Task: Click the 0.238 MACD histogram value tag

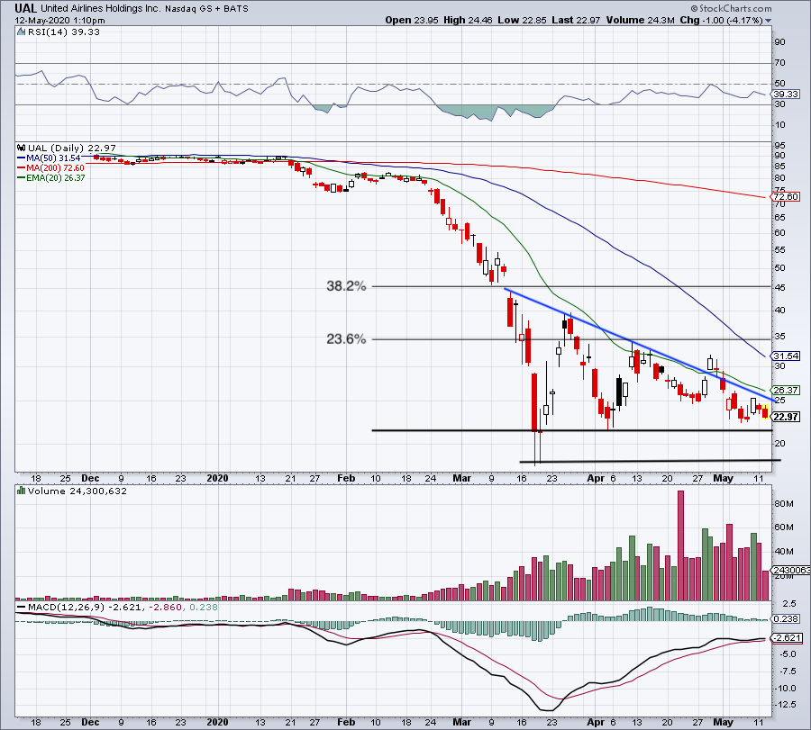Action: pyautogui.click(x=786, y=619)
